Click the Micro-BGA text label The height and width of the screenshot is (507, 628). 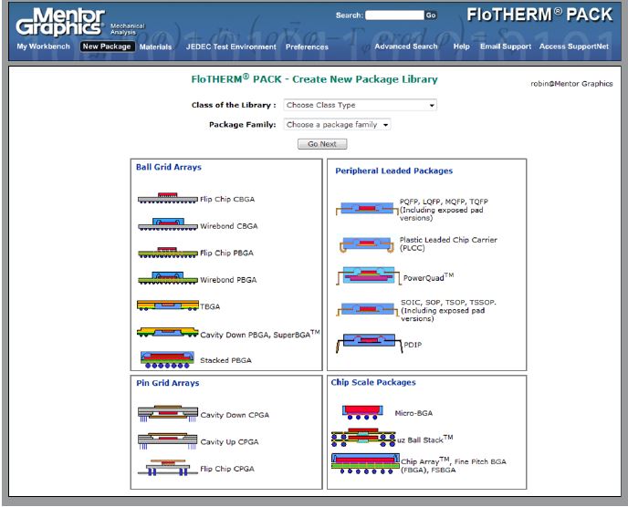[x=413, y=413]
